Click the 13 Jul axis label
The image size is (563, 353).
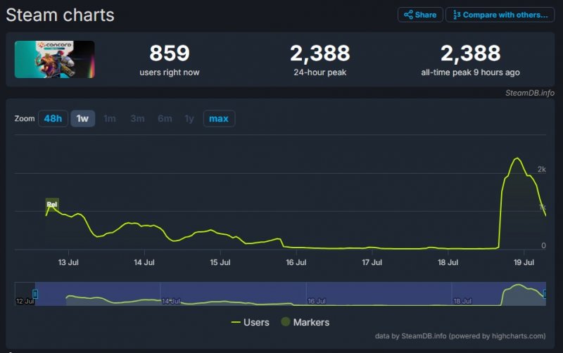68,262
